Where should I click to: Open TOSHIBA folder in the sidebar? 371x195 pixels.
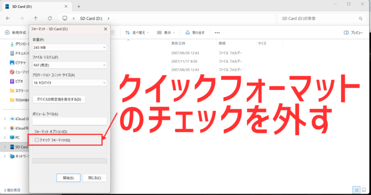click(19, 100)
